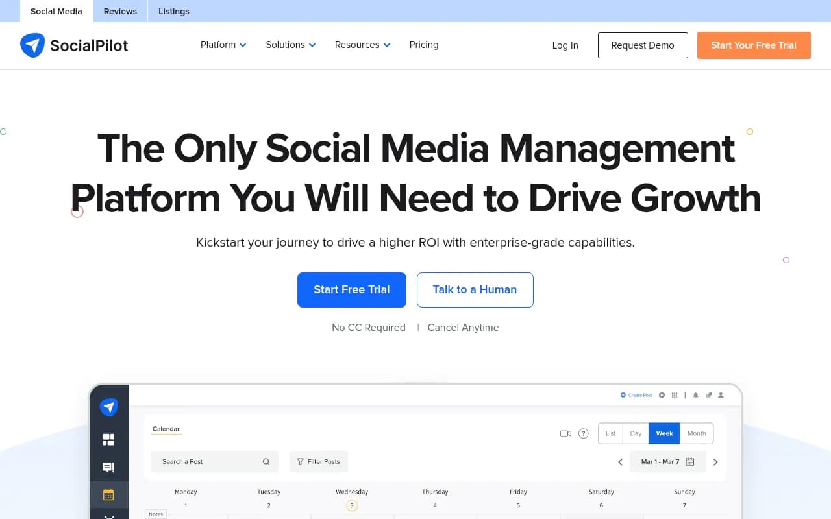Switch the calendar to Month view
The height and width of the screenshot is (519, 831).
(x=697, y=433)
